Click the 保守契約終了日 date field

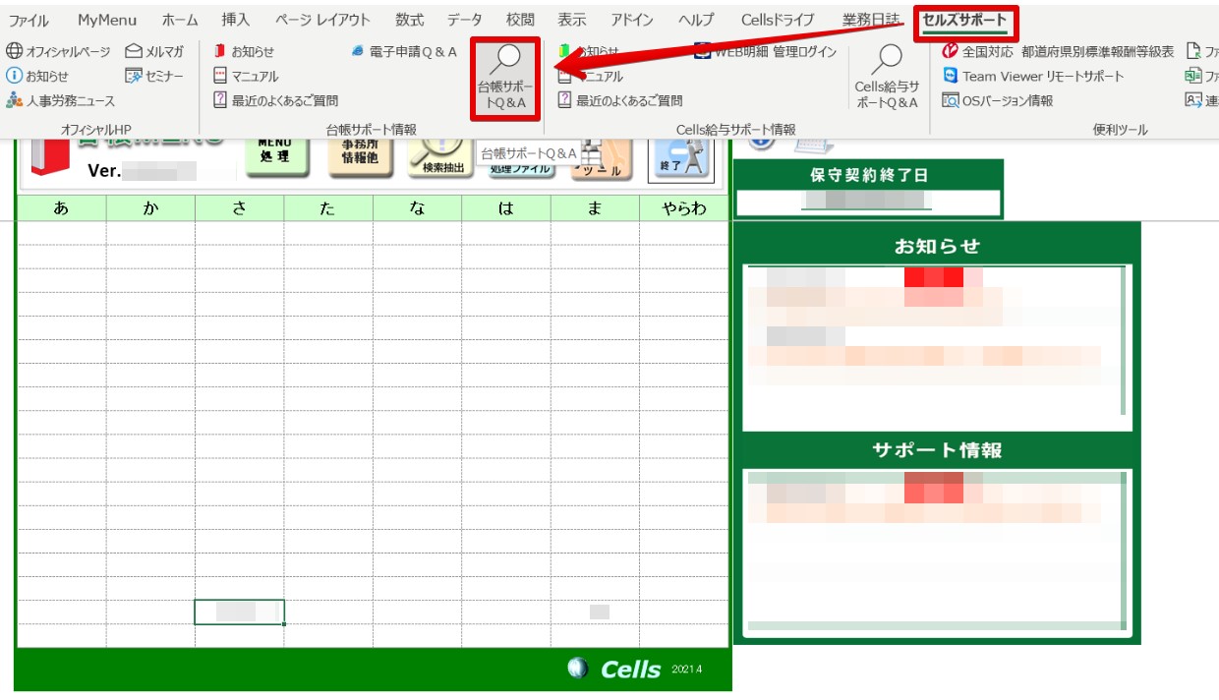point(868,202)
